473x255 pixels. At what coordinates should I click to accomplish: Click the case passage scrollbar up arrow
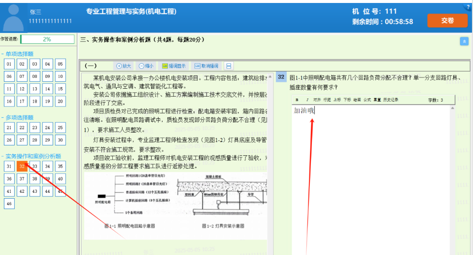(270, 77)
